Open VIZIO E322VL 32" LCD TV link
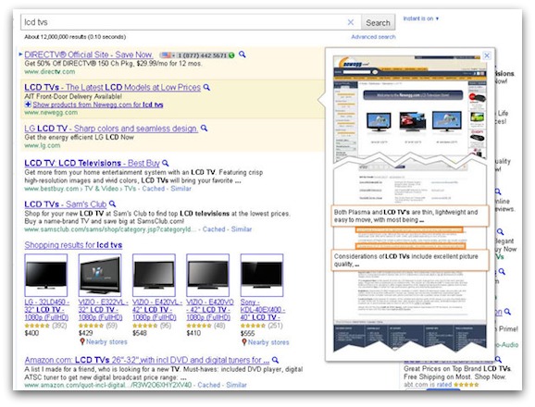535x407 pixels. pos(103,310)
